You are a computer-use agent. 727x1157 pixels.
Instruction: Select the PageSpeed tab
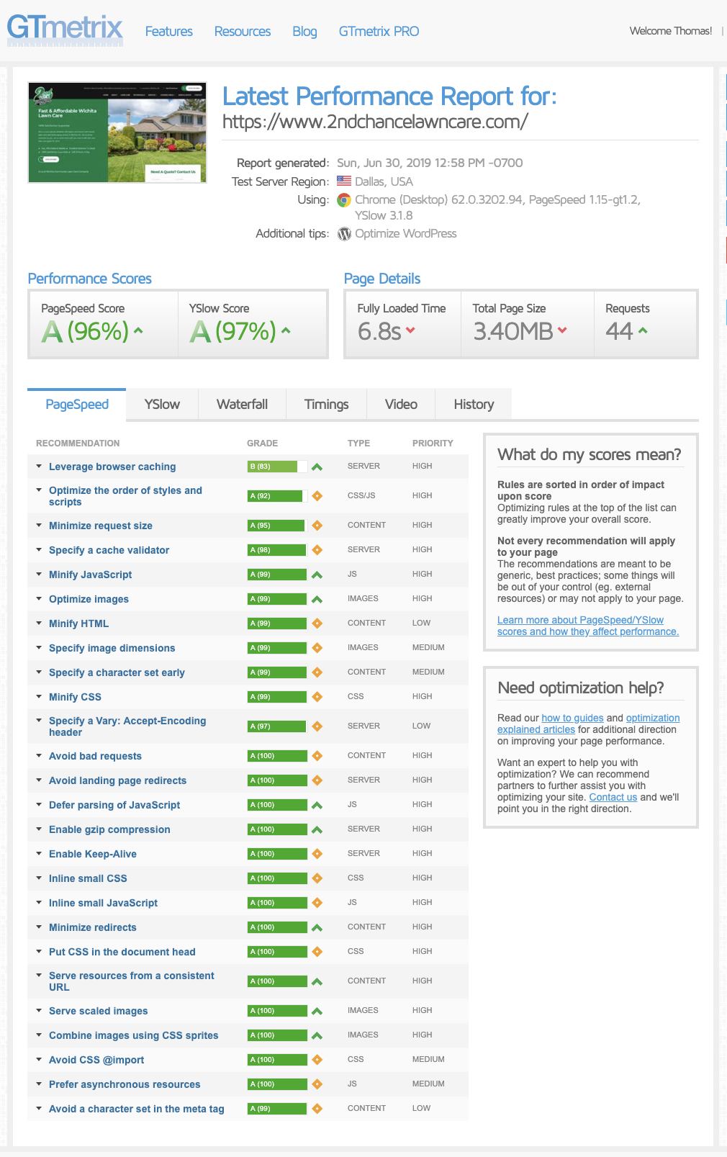pyautogui.click(x=77, y=404)
